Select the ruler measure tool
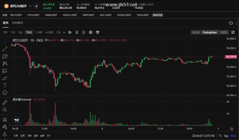Screen dimensions: 239x140 click(x=5, y=102)
